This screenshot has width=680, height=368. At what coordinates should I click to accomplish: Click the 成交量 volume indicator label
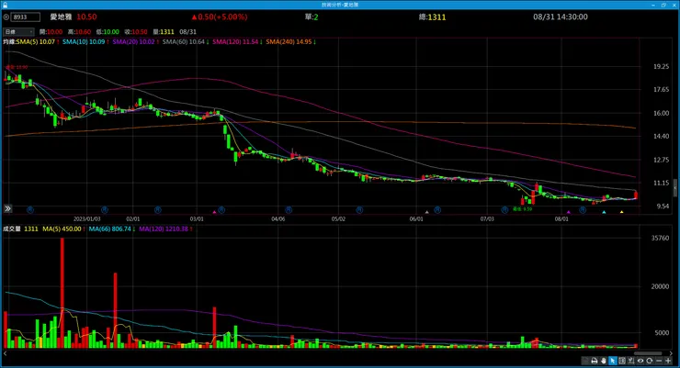pos(12,229)
